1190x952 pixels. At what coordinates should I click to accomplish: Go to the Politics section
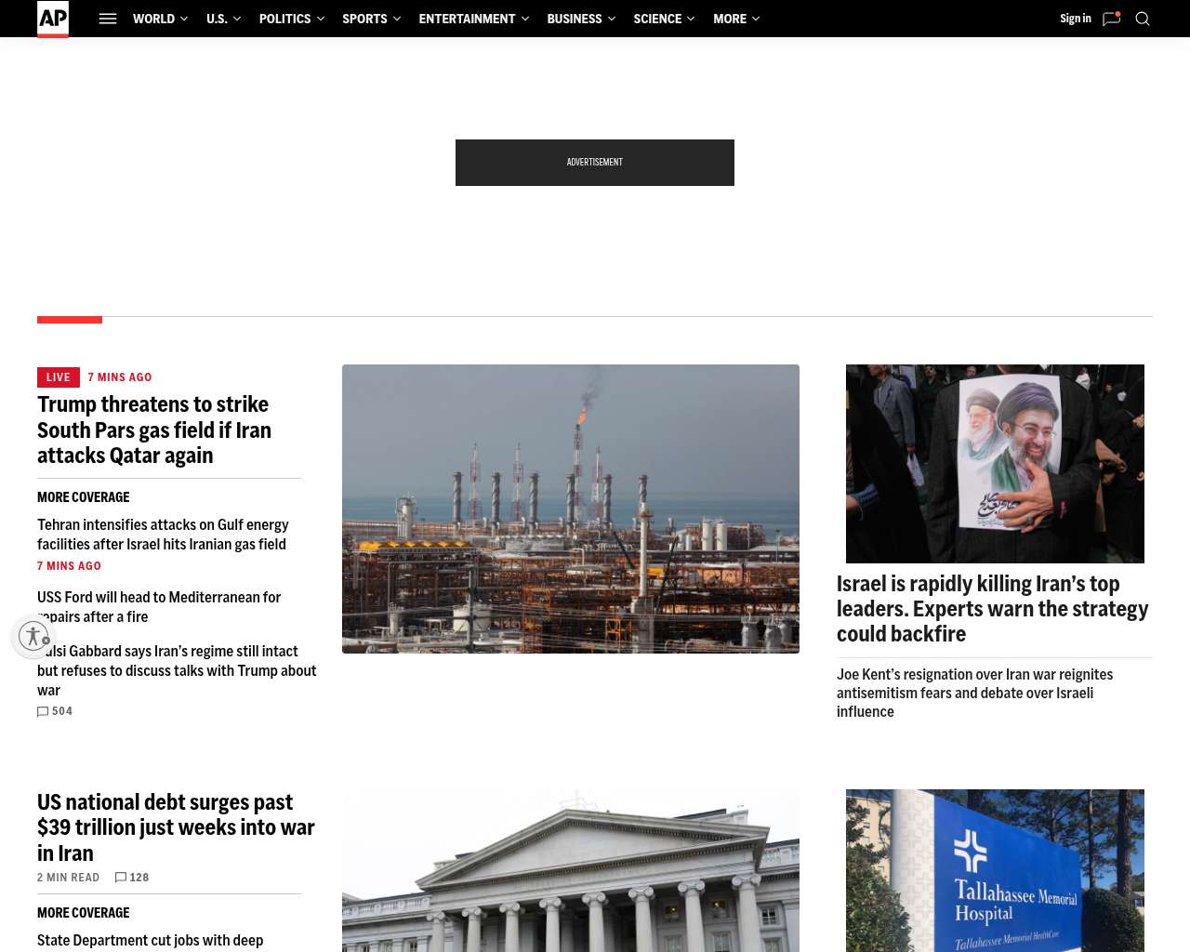(x=284, y=19)
